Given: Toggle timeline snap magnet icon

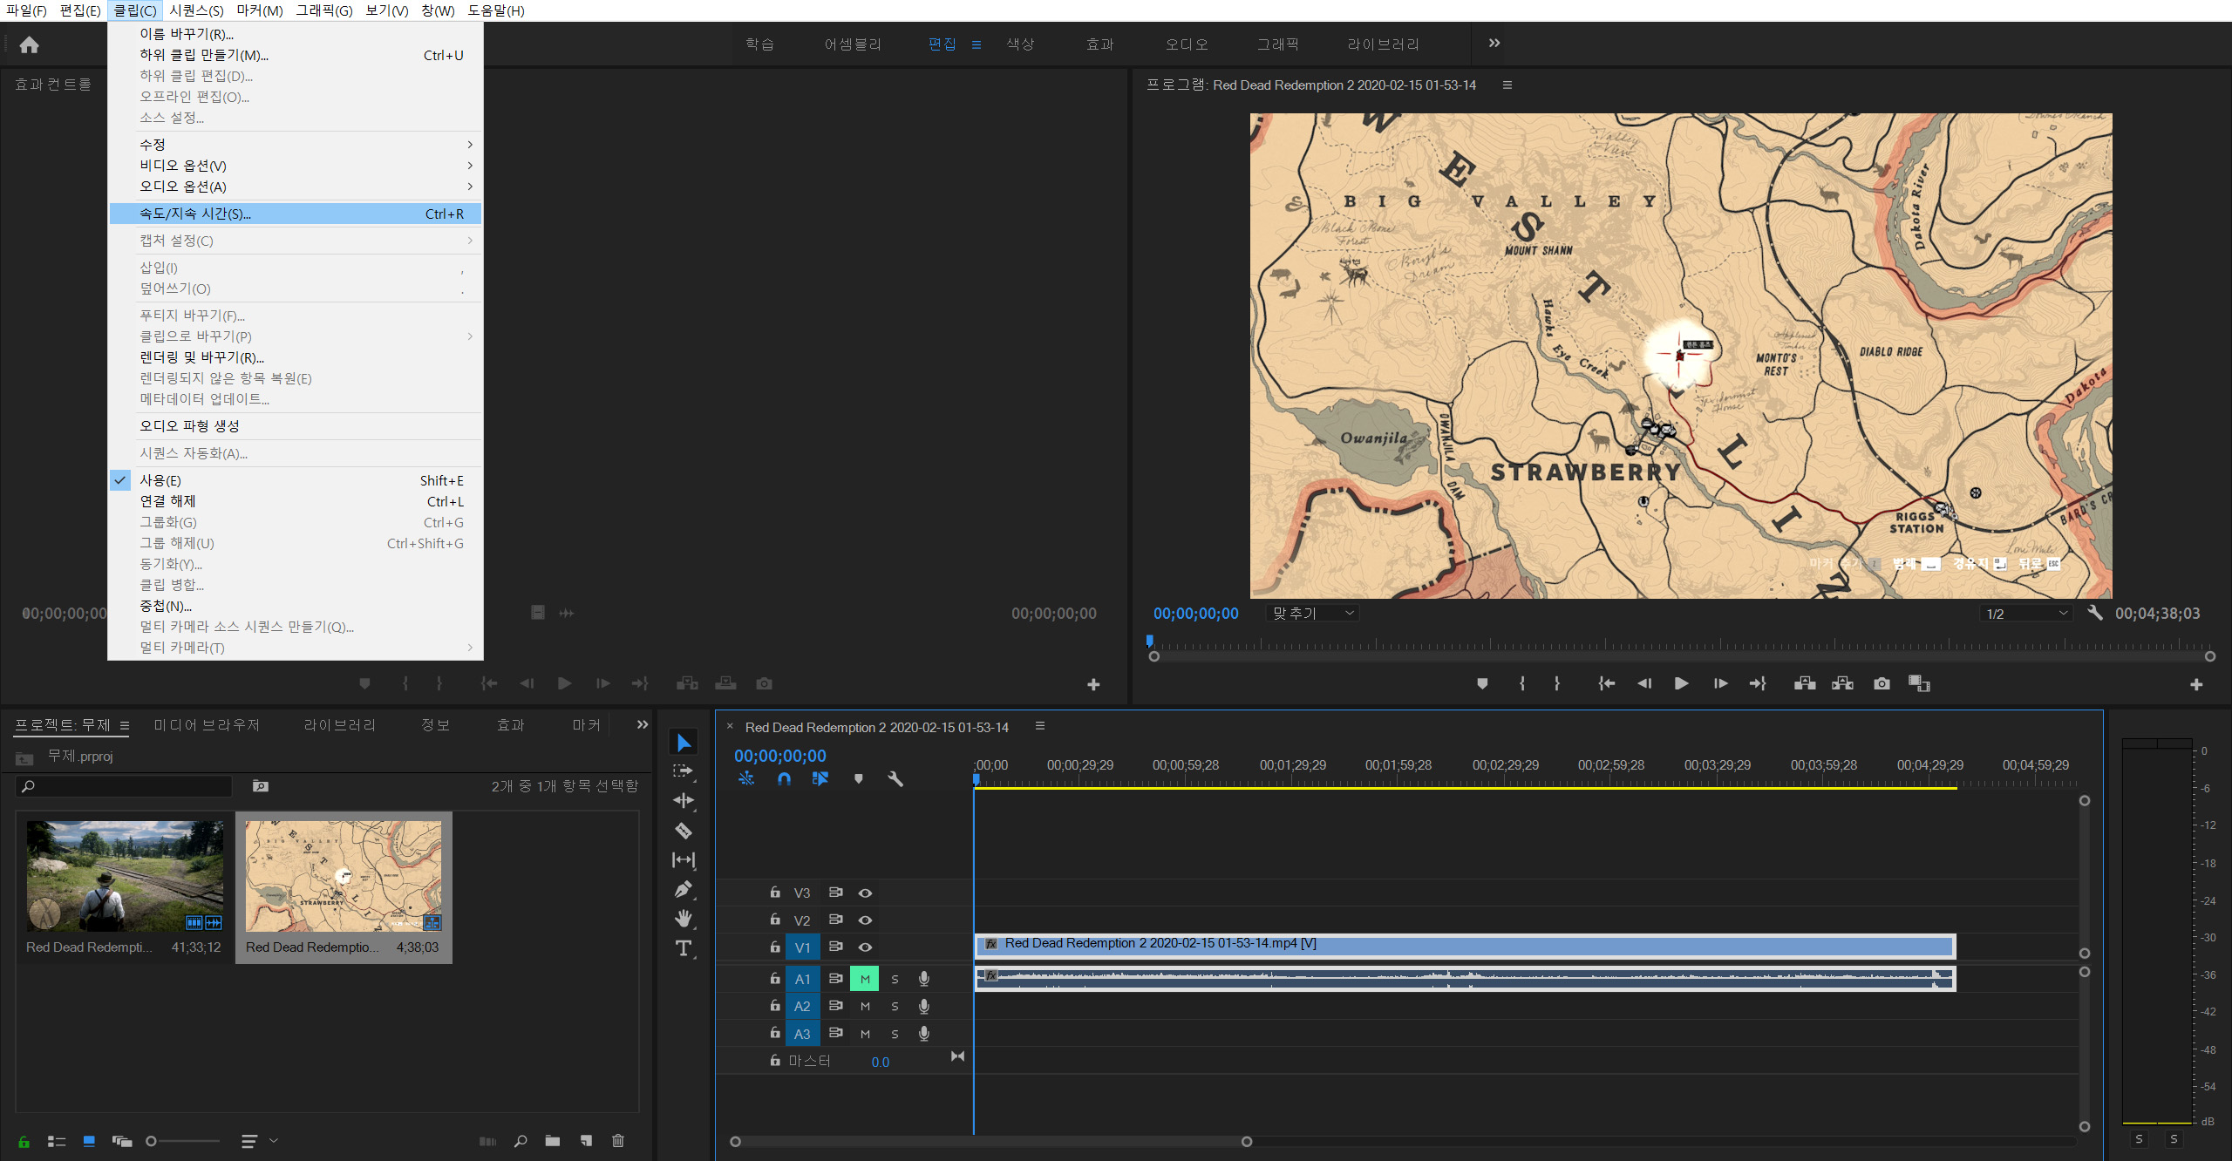Looking at the screenshot, I should click(784, 778).
